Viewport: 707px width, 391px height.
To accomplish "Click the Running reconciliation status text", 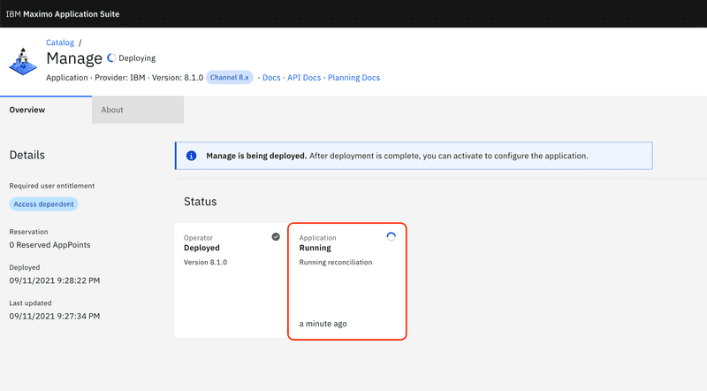I will click(x=336, y=263).
